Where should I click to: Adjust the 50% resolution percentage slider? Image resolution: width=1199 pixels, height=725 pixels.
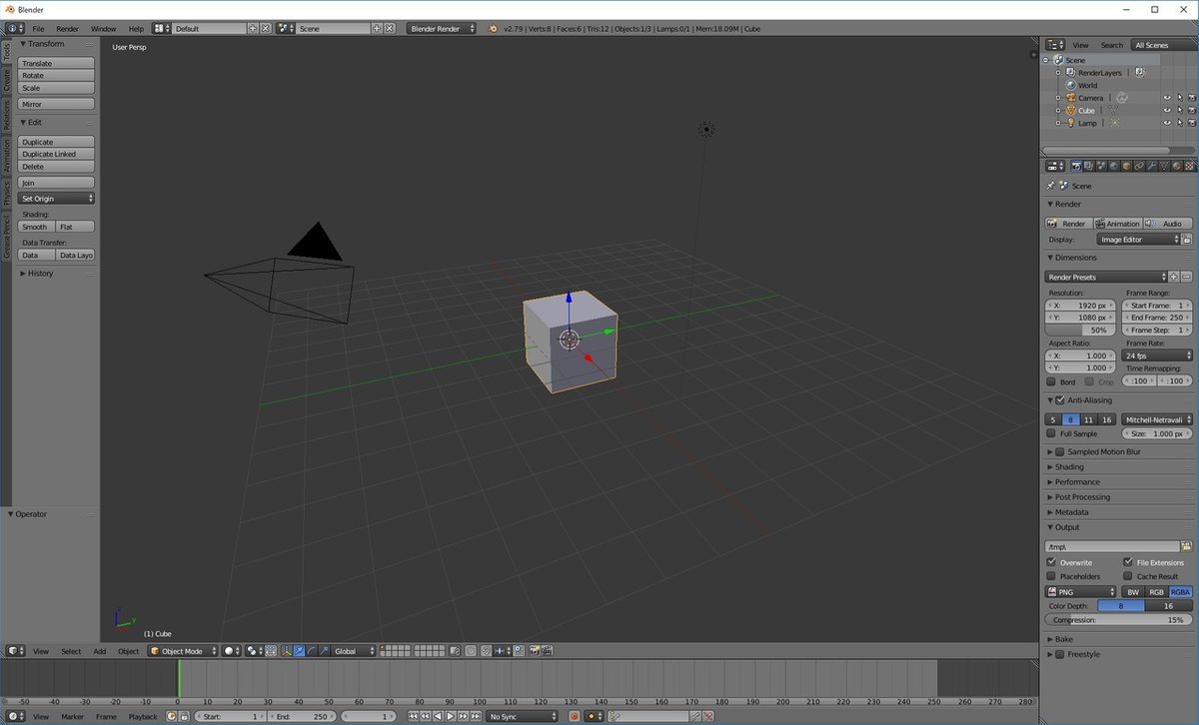pos(1079,330)
